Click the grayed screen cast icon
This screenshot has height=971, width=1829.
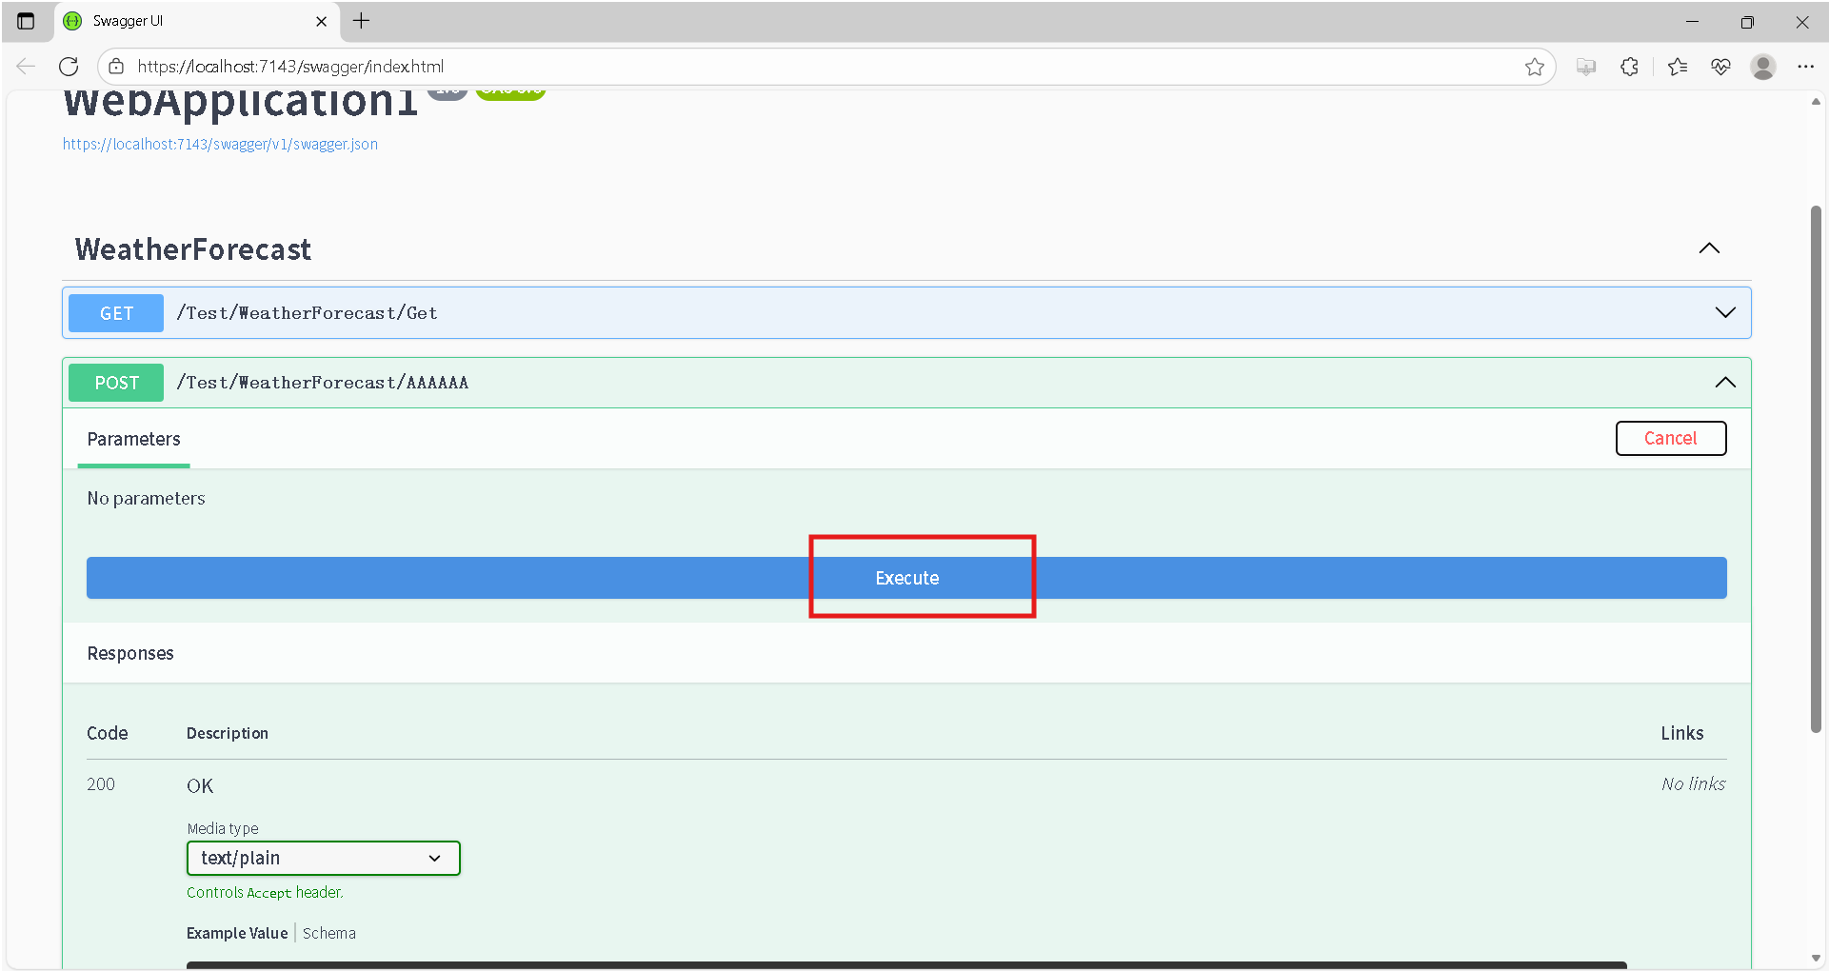coord(1586,67)
